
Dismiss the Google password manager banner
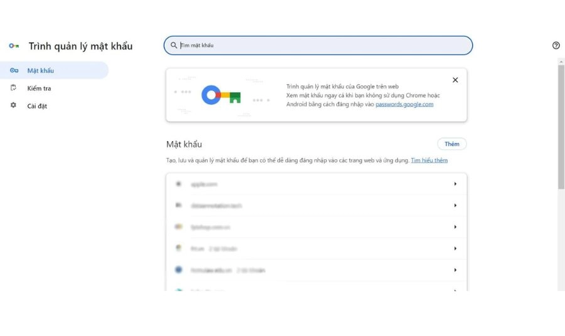455,80
